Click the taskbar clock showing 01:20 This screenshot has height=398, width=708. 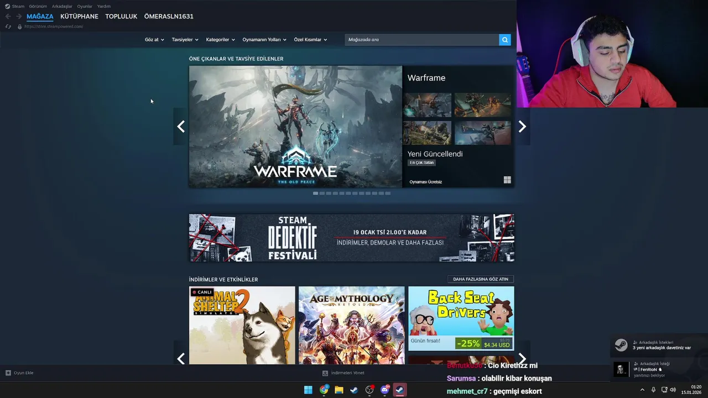pos(691,390)
